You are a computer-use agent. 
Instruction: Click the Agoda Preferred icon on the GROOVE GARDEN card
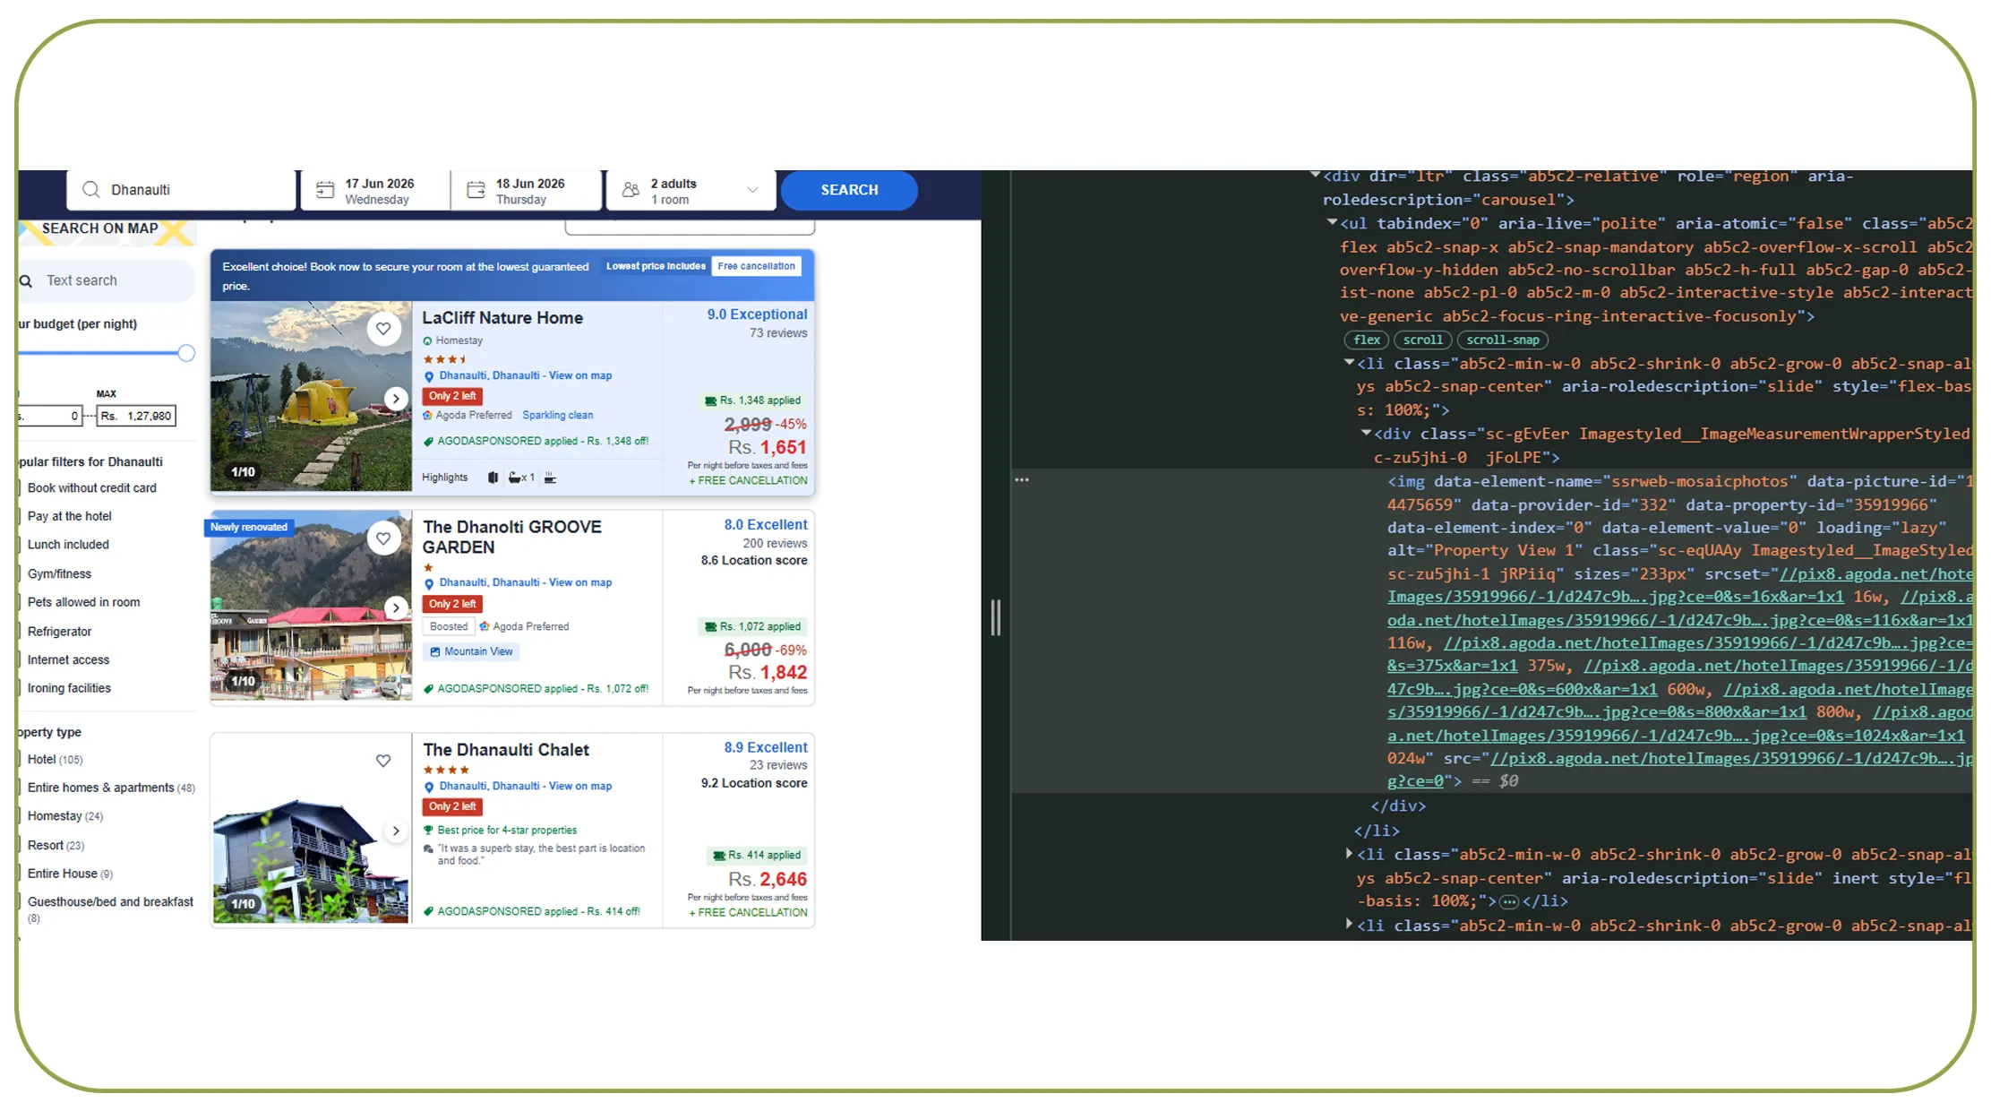(x=485, y=627)
